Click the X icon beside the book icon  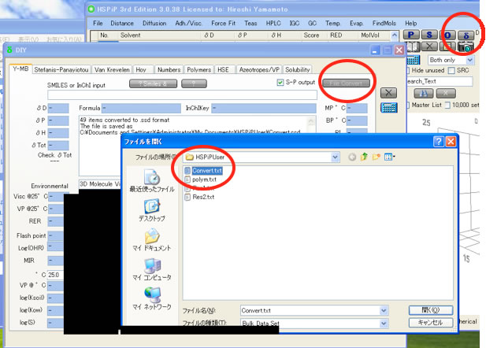[x=429, y=46]
